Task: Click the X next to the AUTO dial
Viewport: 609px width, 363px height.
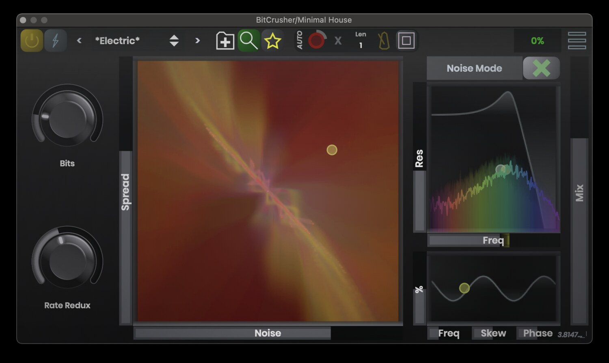Action: tap(338, 41)
